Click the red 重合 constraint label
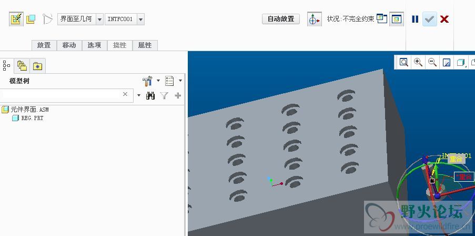 point(464,177)
